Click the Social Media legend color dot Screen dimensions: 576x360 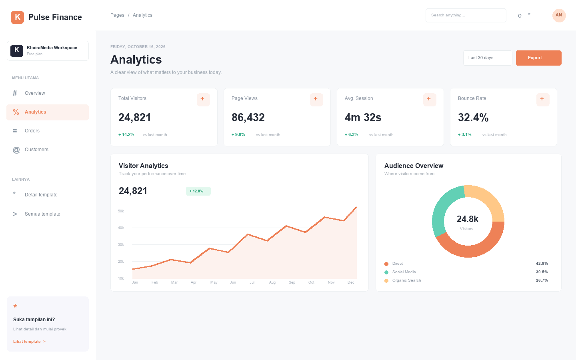(x=386, y=272)
